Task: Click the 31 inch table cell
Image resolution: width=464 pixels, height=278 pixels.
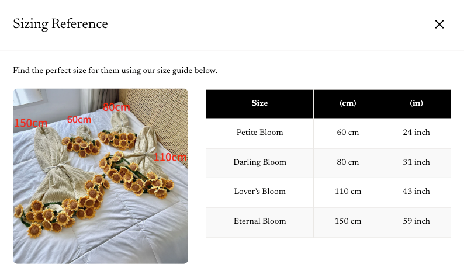Action: (x=416, y=162)
